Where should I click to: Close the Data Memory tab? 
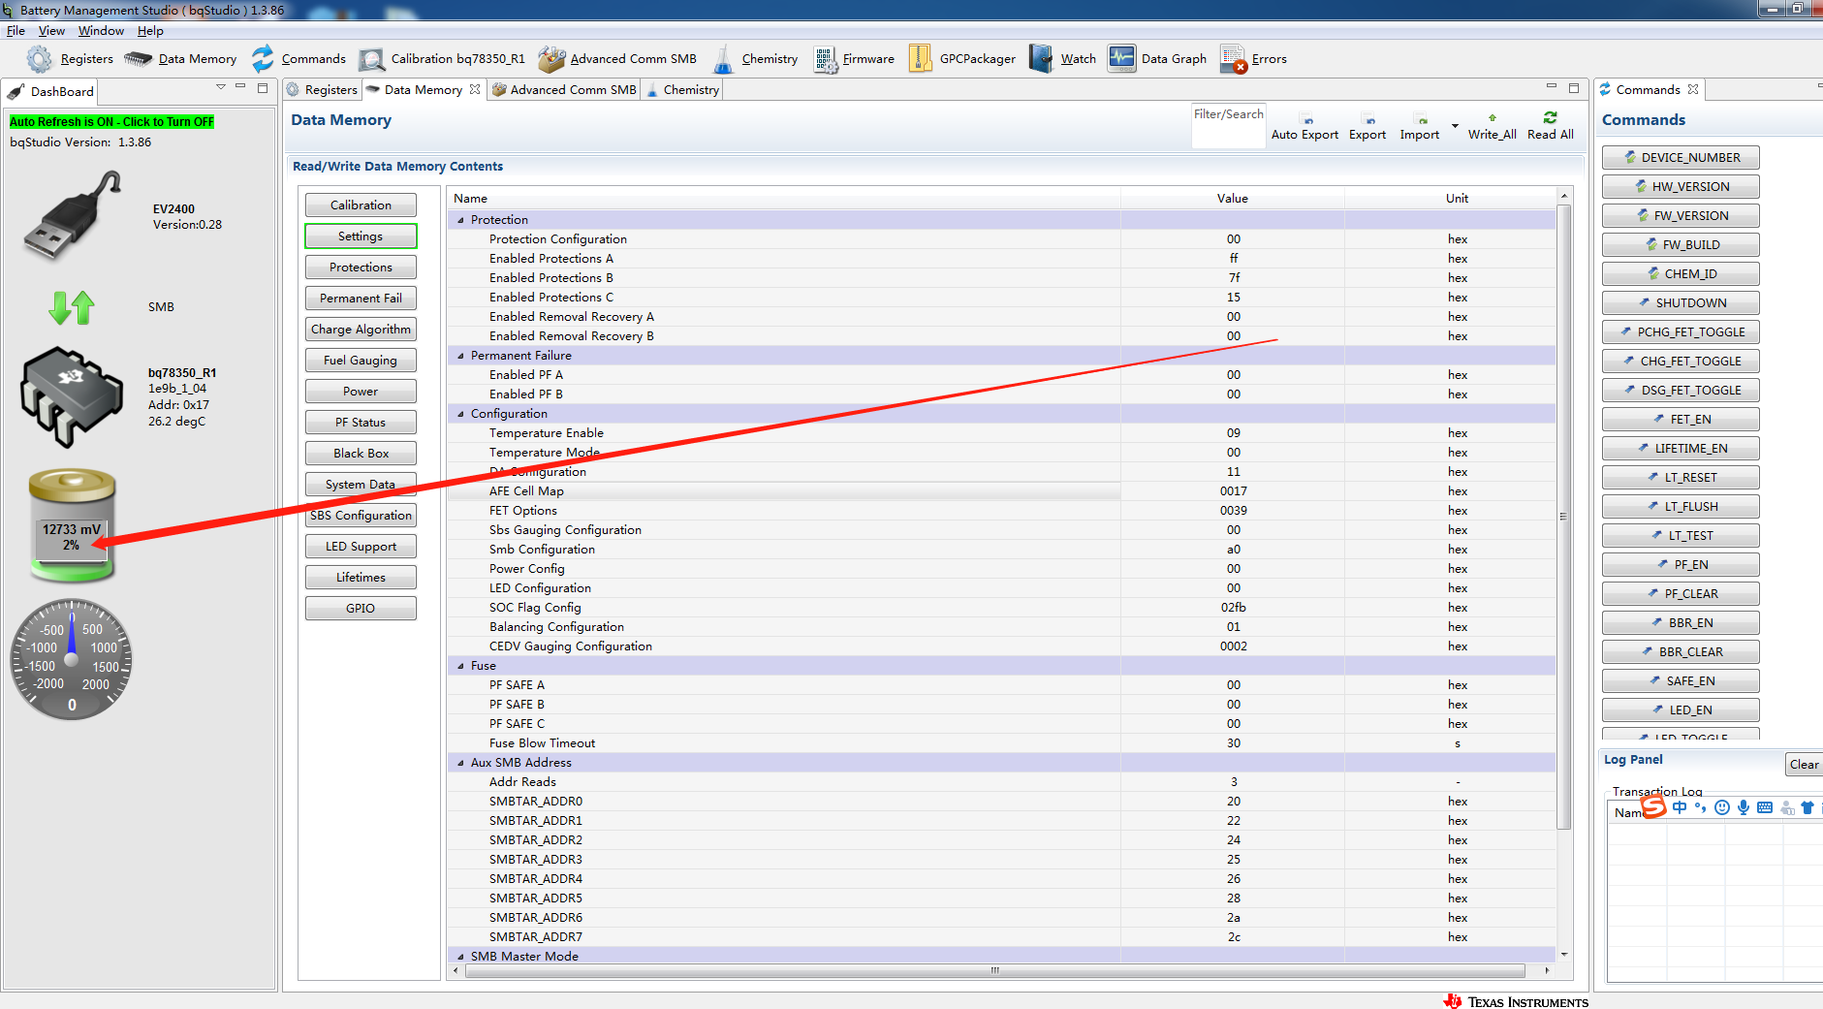coord(475,89)
